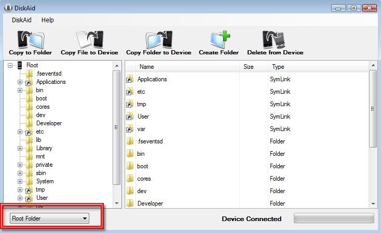The image size is (381, 233).
Task: Click the cores folder icon in the file list
Action: point(130,179)
